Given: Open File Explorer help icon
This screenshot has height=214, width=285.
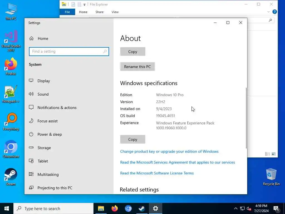Looking at the screenshot, I should coord(275,12).
